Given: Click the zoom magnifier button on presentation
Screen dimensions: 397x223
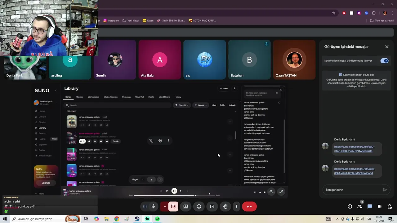Looking at the screenshot, I should [271, 192].
